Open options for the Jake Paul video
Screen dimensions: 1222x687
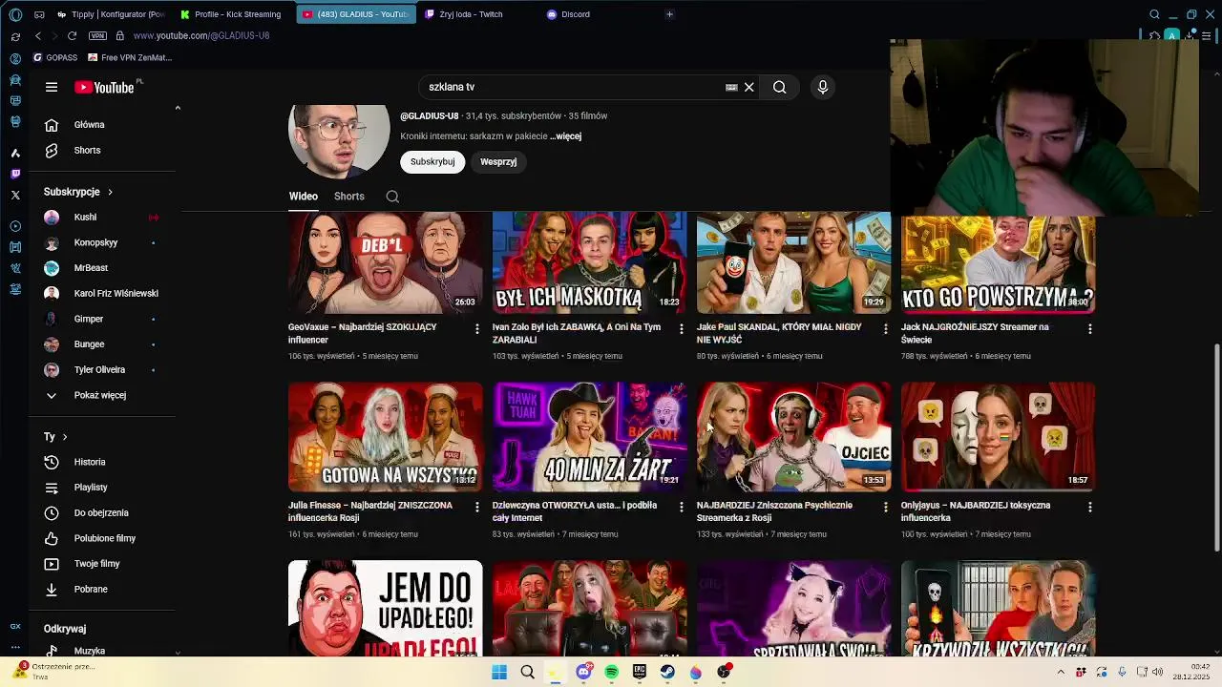click(886, 328)
